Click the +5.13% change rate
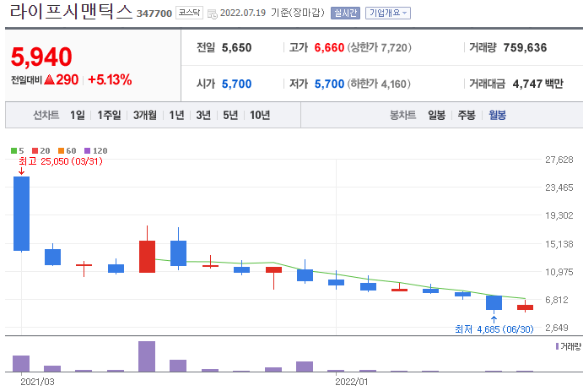Viewport: 583px width, 391px height. [x=110, y=79]
